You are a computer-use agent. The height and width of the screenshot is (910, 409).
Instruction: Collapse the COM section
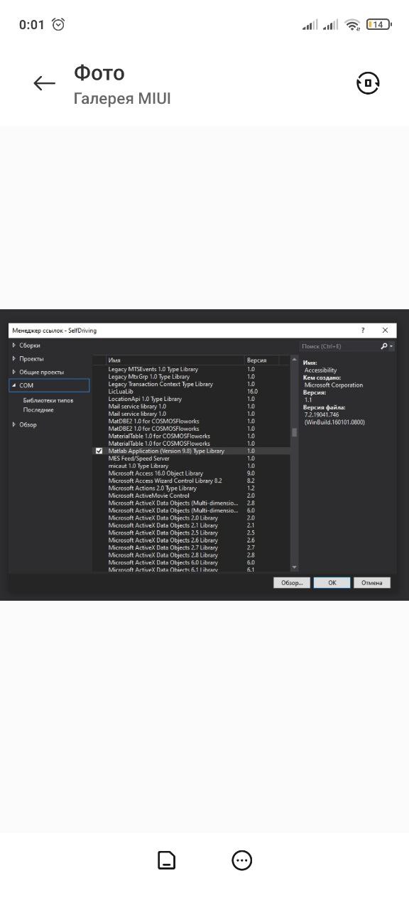(13, 385)
